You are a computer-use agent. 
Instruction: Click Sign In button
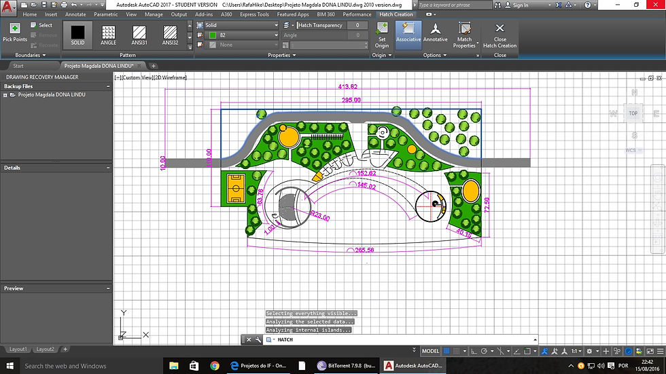point(517,5)
